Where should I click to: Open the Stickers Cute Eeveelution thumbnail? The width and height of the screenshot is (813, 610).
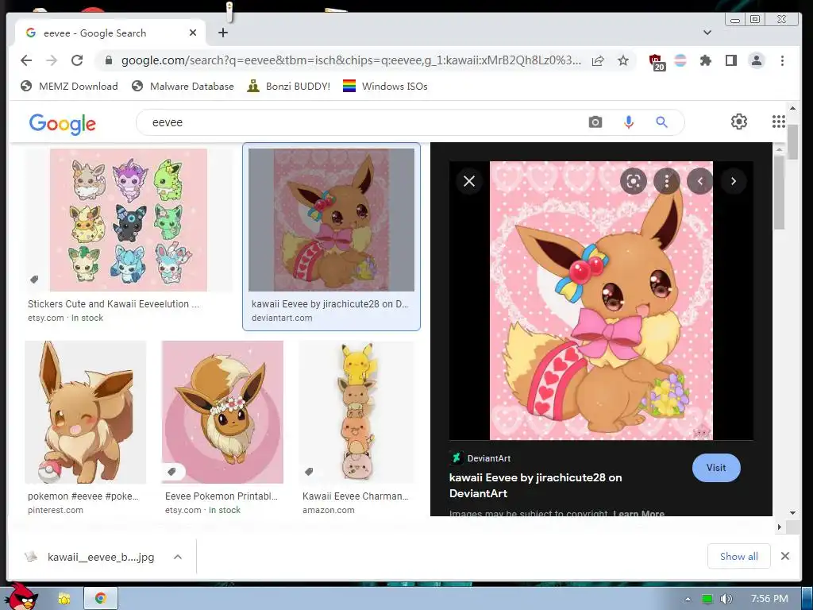[x=128, y=220]
